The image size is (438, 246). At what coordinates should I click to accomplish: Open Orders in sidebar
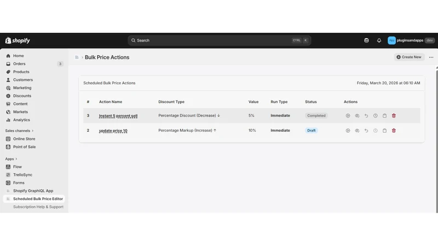(19, 64)
